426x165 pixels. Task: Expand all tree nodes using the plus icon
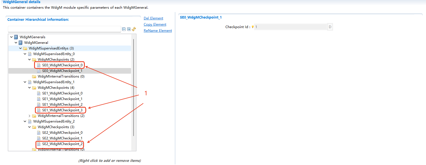[x=129, y=29]
